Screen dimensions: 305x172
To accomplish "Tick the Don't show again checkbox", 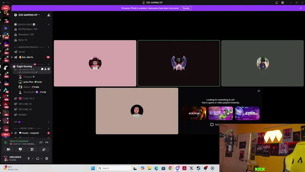I will [212, 124].
